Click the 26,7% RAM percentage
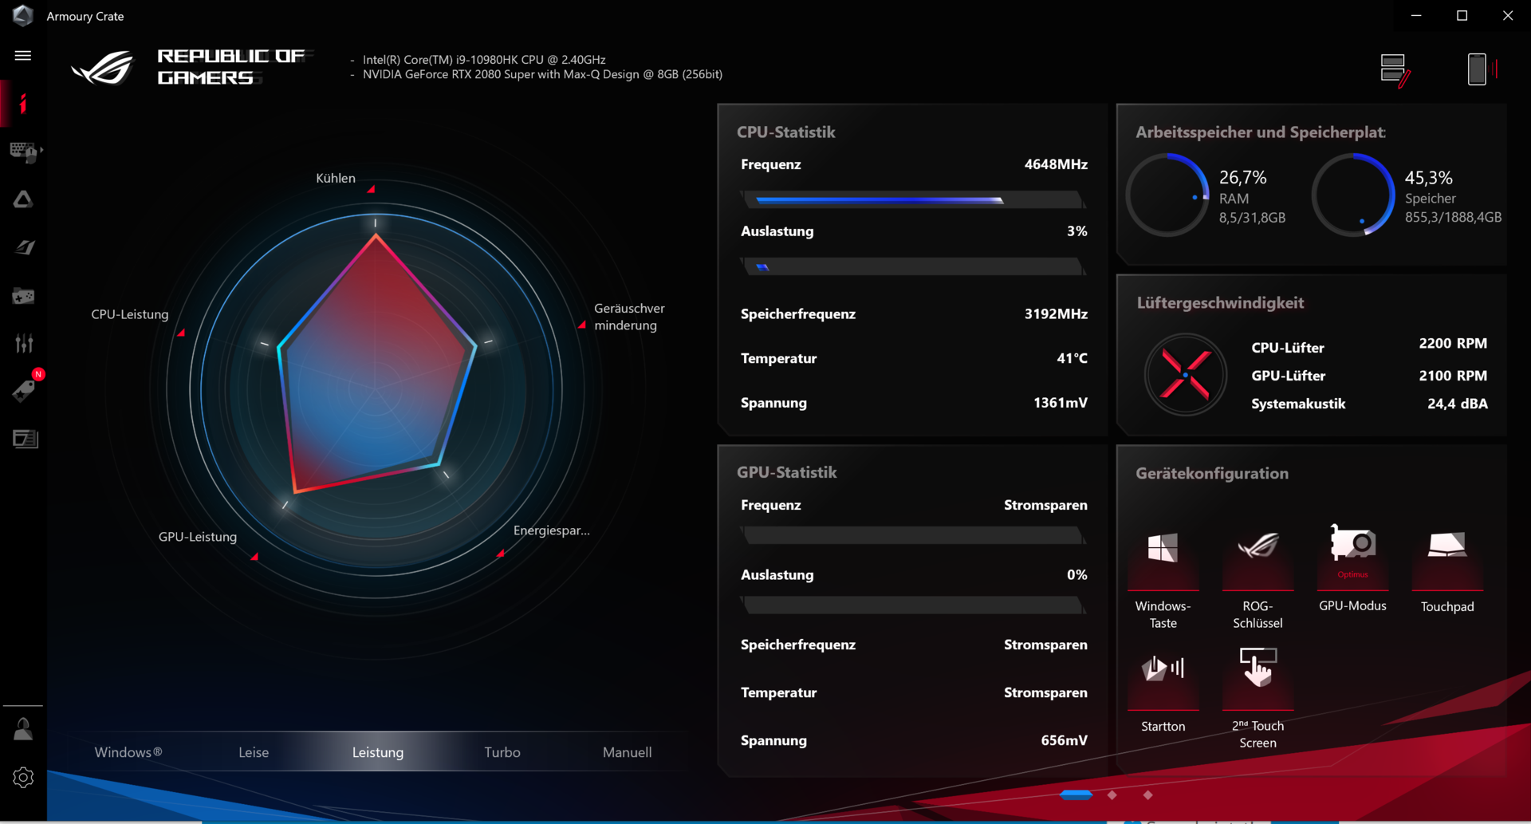 click(x=1243, y=177)
